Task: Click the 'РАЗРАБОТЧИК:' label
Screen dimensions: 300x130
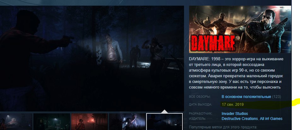Action: pyautogui.click(x=200, y=114)
